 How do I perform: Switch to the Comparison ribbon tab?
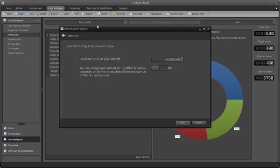[x=35, y=8]
